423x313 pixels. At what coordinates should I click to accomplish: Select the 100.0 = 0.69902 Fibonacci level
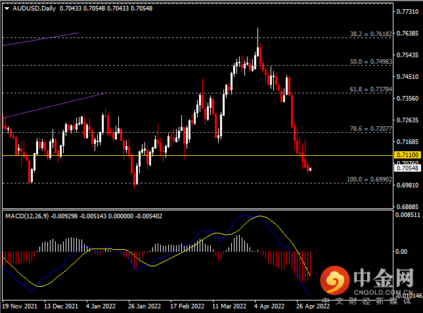(369, 180)
